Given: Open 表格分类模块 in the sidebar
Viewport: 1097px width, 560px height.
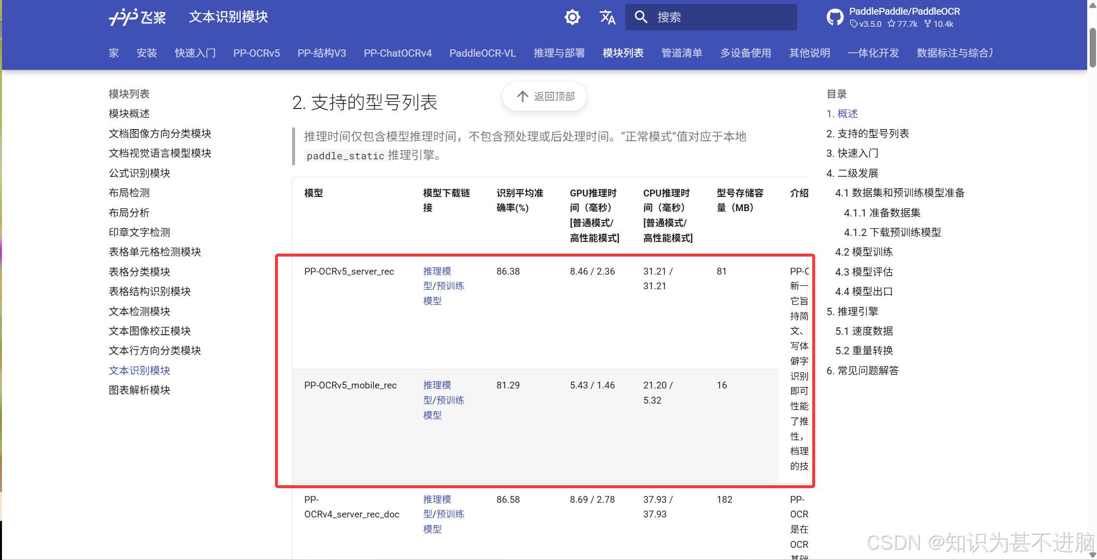Looking at the screenshot, I should (139, 272).
